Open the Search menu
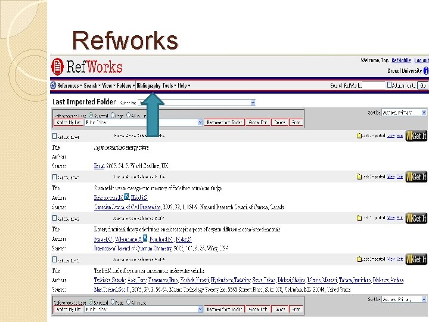The width and height of the screenshot is (429, 322). pos(92,85)
